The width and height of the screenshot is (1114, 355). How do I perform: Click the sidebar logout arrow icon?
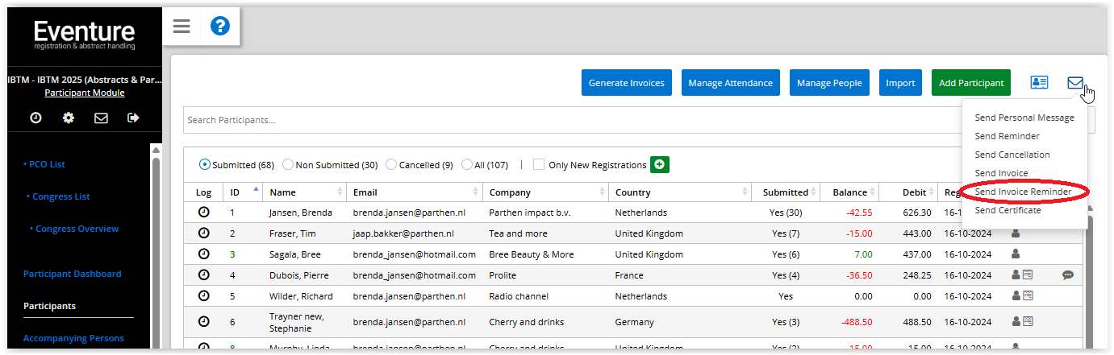[x=133, y=118]
